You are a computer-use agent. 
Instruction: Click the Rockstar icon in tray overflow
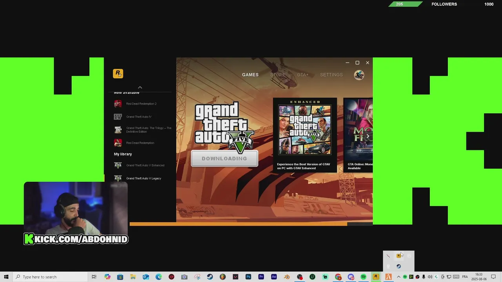pyautogui.click(x=399, y=256)
